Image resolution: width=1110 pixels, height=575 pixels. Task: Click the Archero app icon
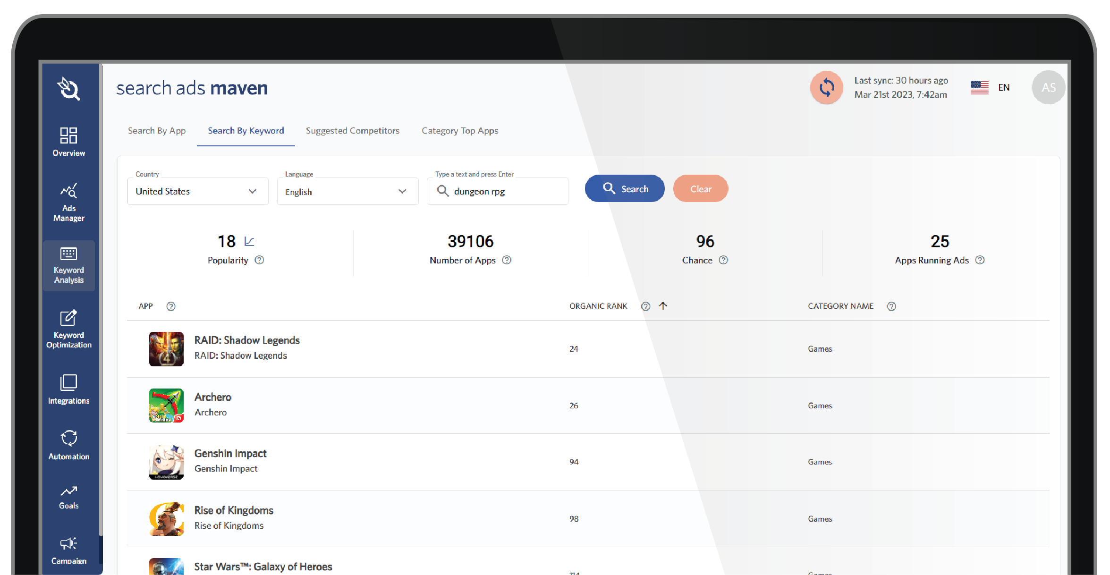[166, 406]
